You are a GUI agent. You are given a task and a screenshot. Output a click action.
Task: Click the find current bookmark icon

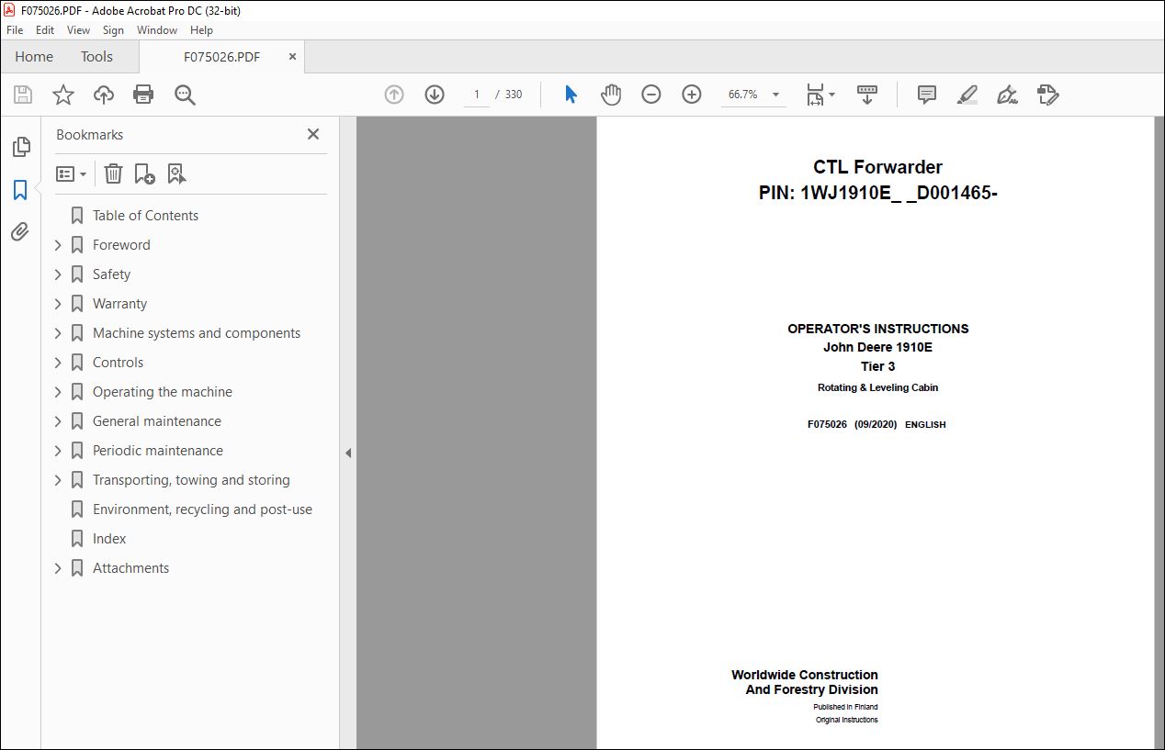(x=177, y=174)
